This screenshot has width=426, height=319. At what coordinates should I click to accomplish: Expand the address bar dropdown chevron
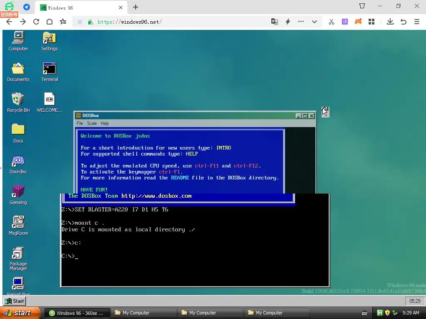click(315, 22)
